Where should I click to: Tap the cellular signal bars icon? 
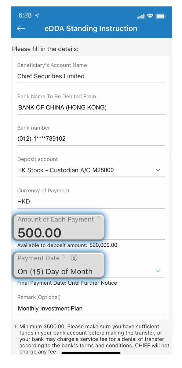coord(141,16)
